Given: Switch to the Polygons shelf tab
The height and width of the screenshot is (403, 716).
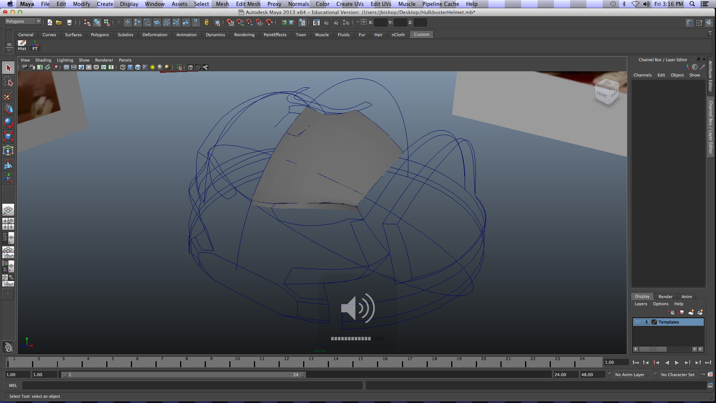Looking at the screenshot, I should point(100,35).
